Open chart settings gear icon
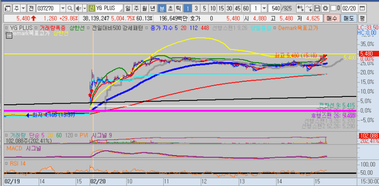This screenshot has height=186, width=379. pyautogui.click(x=326, y=8)
